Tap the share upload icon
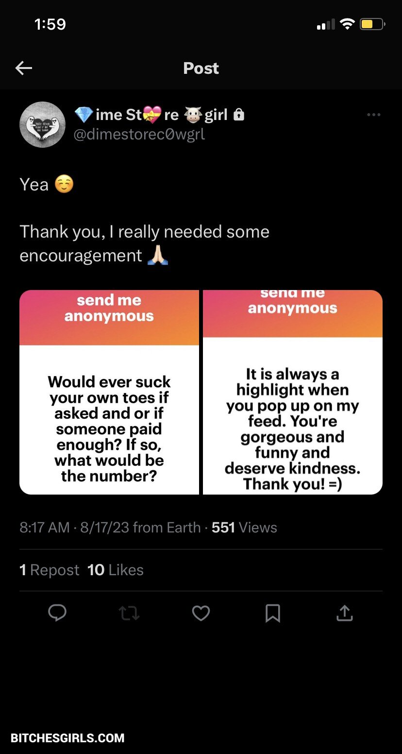402x754 pixels. 344,613
